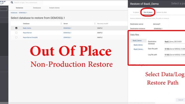This screenshot has width=185, height=104.
Task: Select the truncated BaaS_Demo... file entry
Action: 138,49
